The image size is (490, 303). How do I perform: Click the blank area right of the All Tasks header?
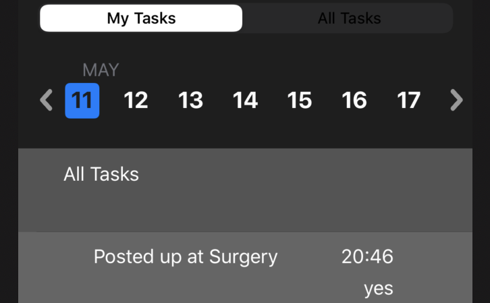coord(304,174)
